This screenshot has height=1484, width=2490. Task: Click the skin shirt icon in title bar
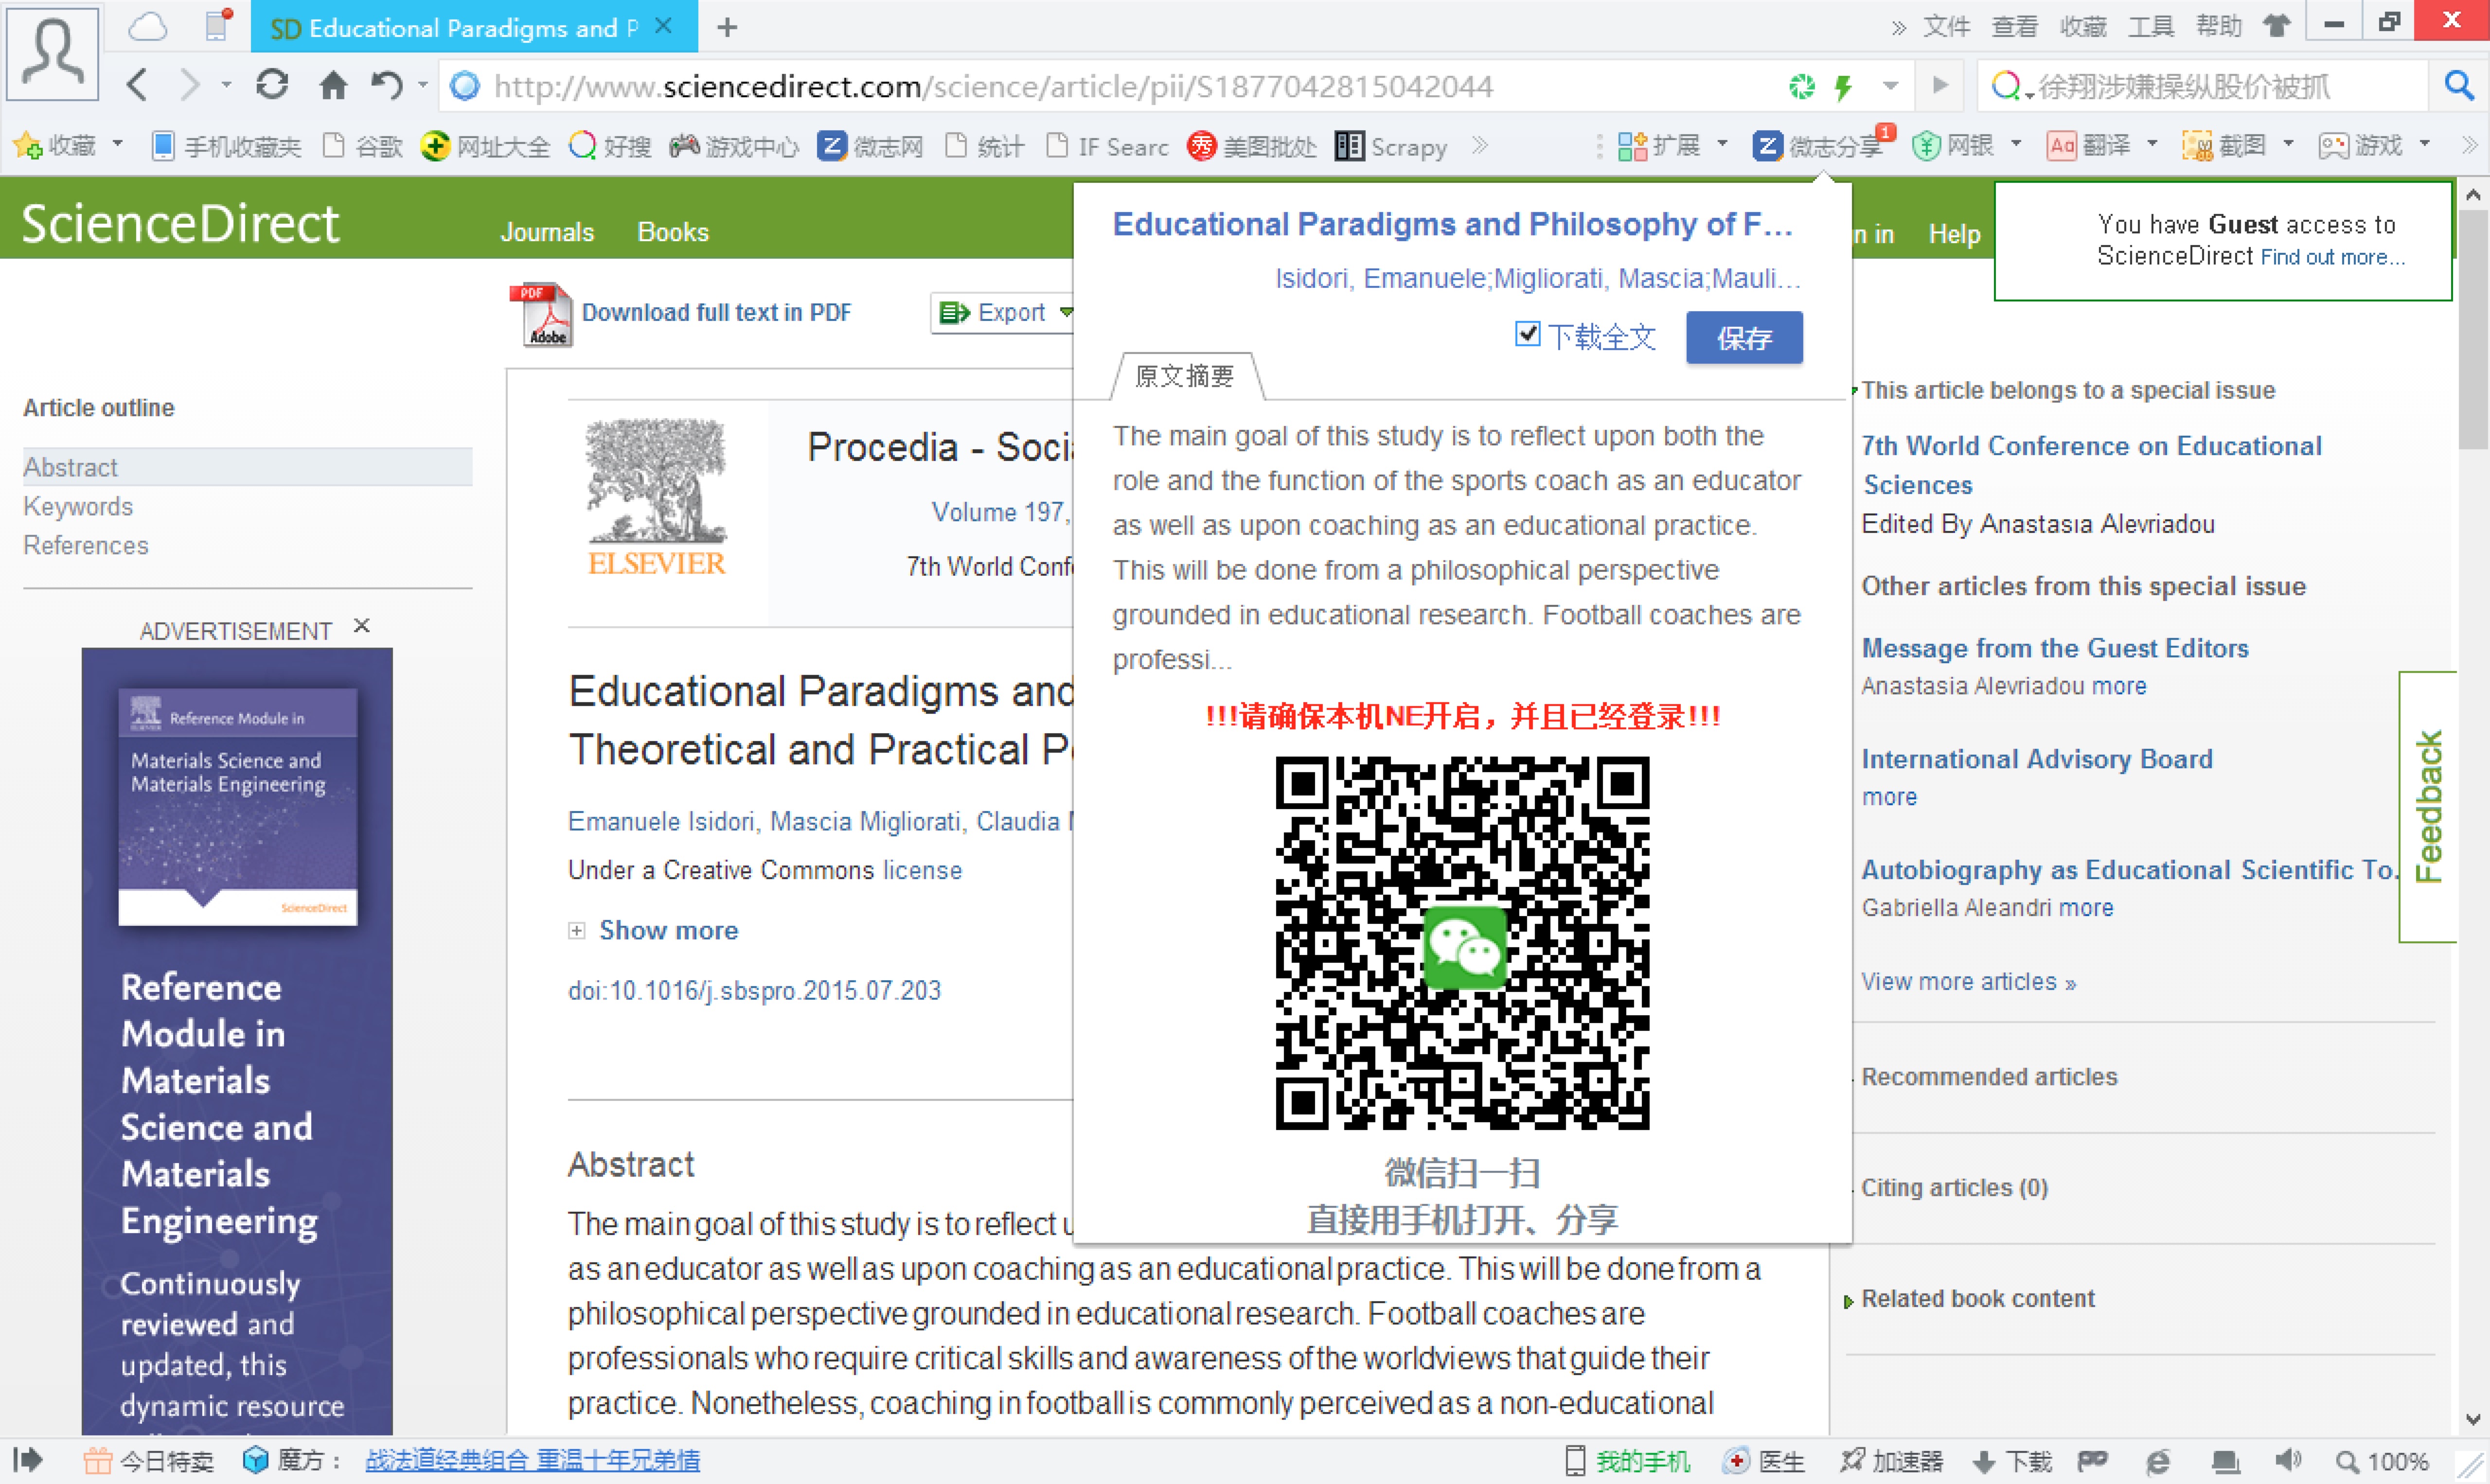(2277, 25)
